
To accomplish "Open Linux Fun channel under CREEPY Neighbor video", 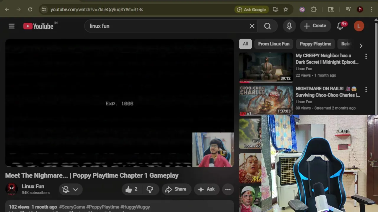I will 304,69.
